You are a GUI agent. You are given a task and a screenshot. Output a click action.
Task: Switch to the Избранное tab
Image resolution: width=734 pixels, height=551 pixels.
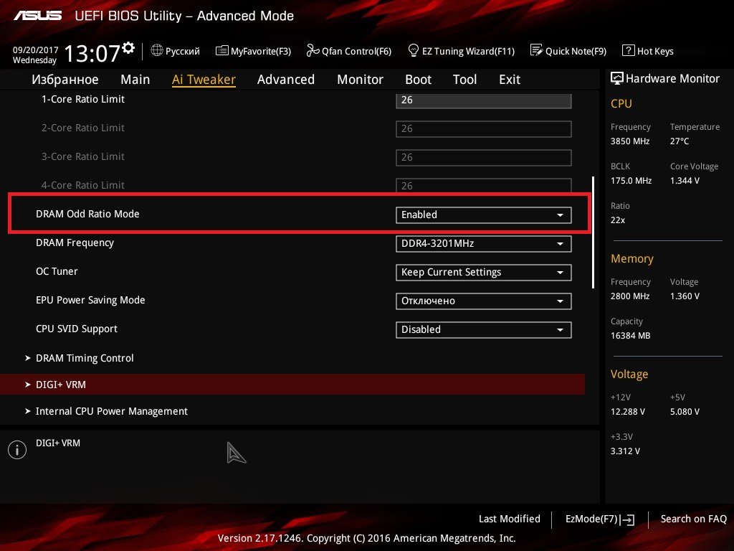pos(65,80)
